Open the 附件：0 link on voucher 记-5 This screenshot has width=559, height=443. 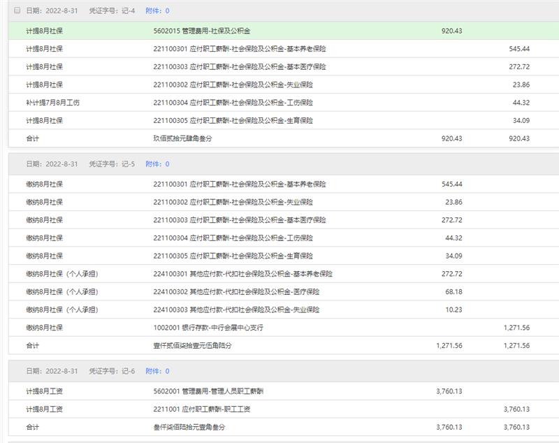tap(157, 164)
